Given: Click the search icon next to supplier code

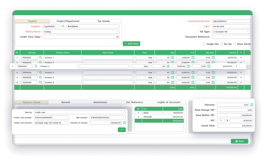Looking at the screenshot, I should (x=63, y=26).
